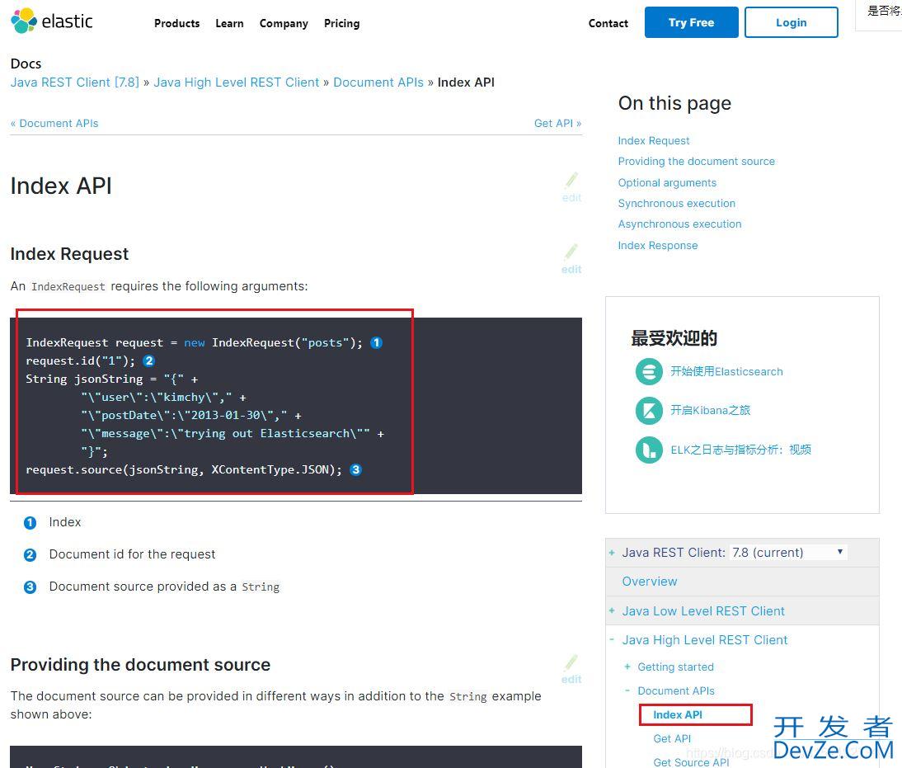Click callout marker 1 in the code block
902x768 pixels.
[x=376, y=342]
